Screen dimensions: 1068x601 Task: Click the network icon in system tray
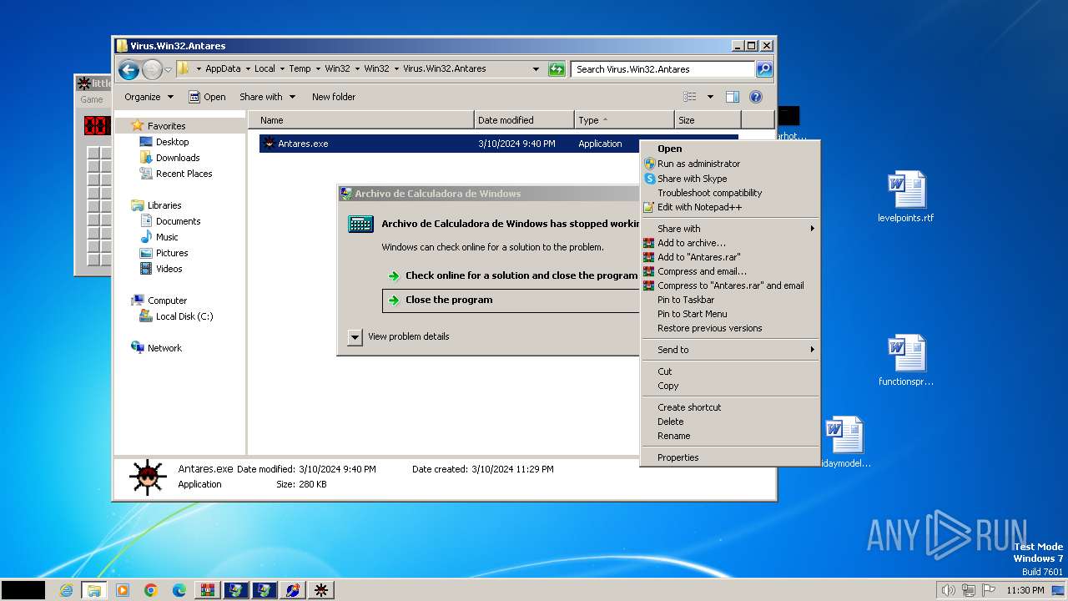pyautogui.click(x=969, y=590)
